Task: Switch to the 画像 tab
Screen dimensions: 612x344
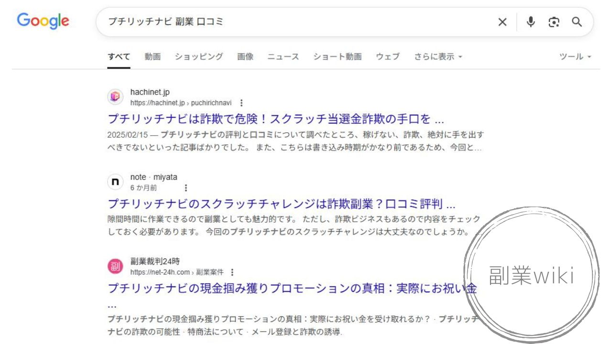Action: coord(245,56)
